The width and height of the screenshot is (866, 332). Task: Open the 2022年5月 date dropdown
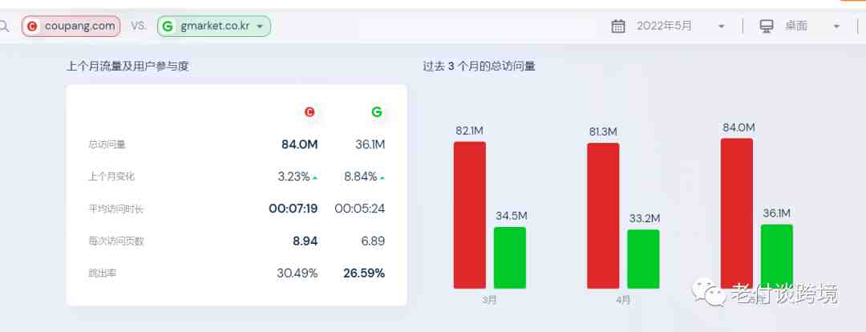[722, 26]
